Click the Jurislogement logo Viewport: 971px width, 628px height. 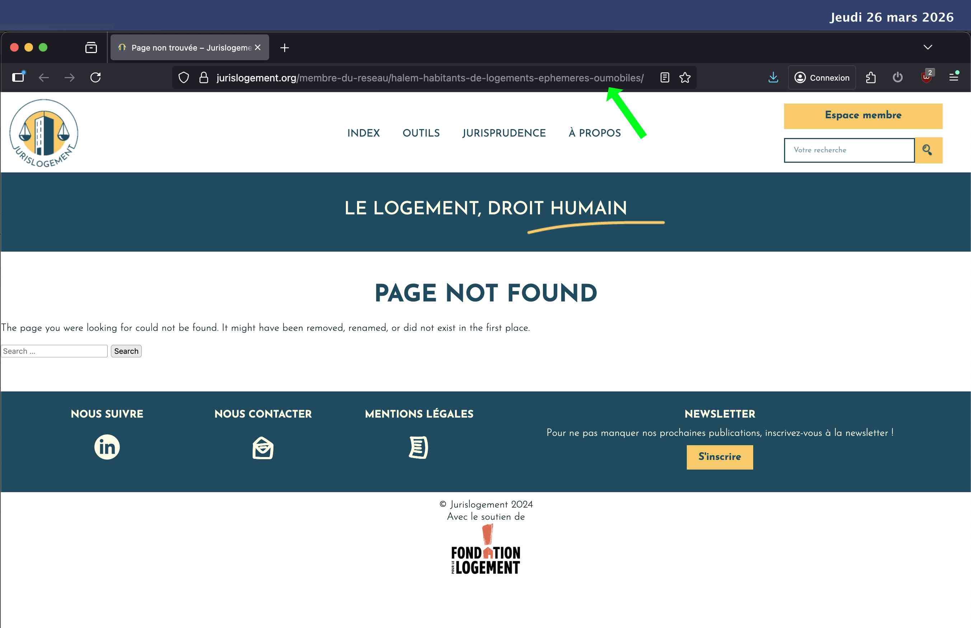click(x=43, y=133)
